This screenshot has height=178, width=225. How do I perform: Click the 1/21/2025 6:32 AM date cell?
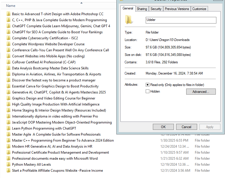click(174, 159)
